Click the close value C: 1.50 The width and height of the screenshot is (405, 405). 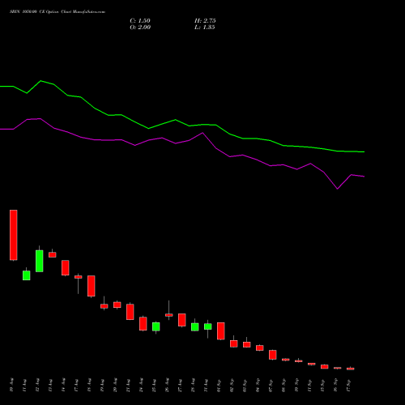(x=140, y=21)
